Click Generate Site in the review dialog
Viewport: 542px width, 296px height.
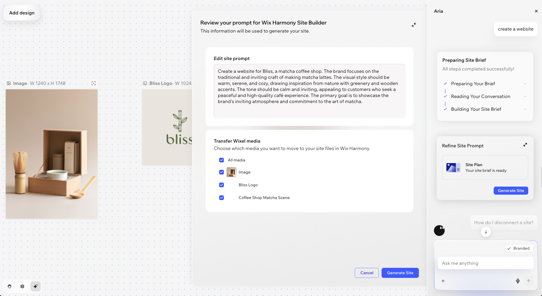(x=400, y=273)
